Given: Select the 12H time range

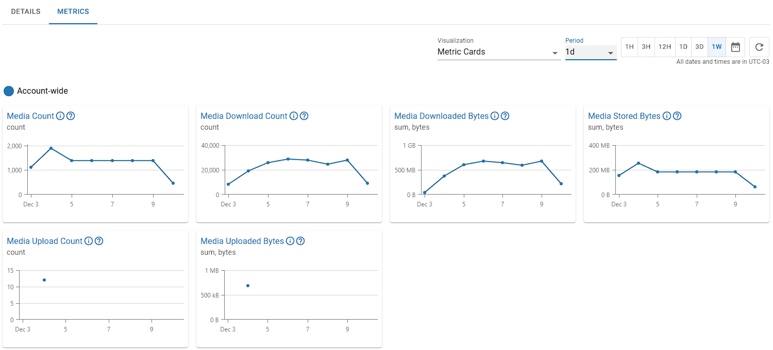Looking at the screenshot, I should point(664,47).
